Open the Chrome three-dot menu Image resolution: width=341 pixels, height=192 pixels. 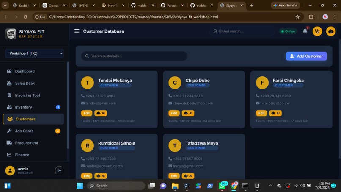tap(335, 17)
